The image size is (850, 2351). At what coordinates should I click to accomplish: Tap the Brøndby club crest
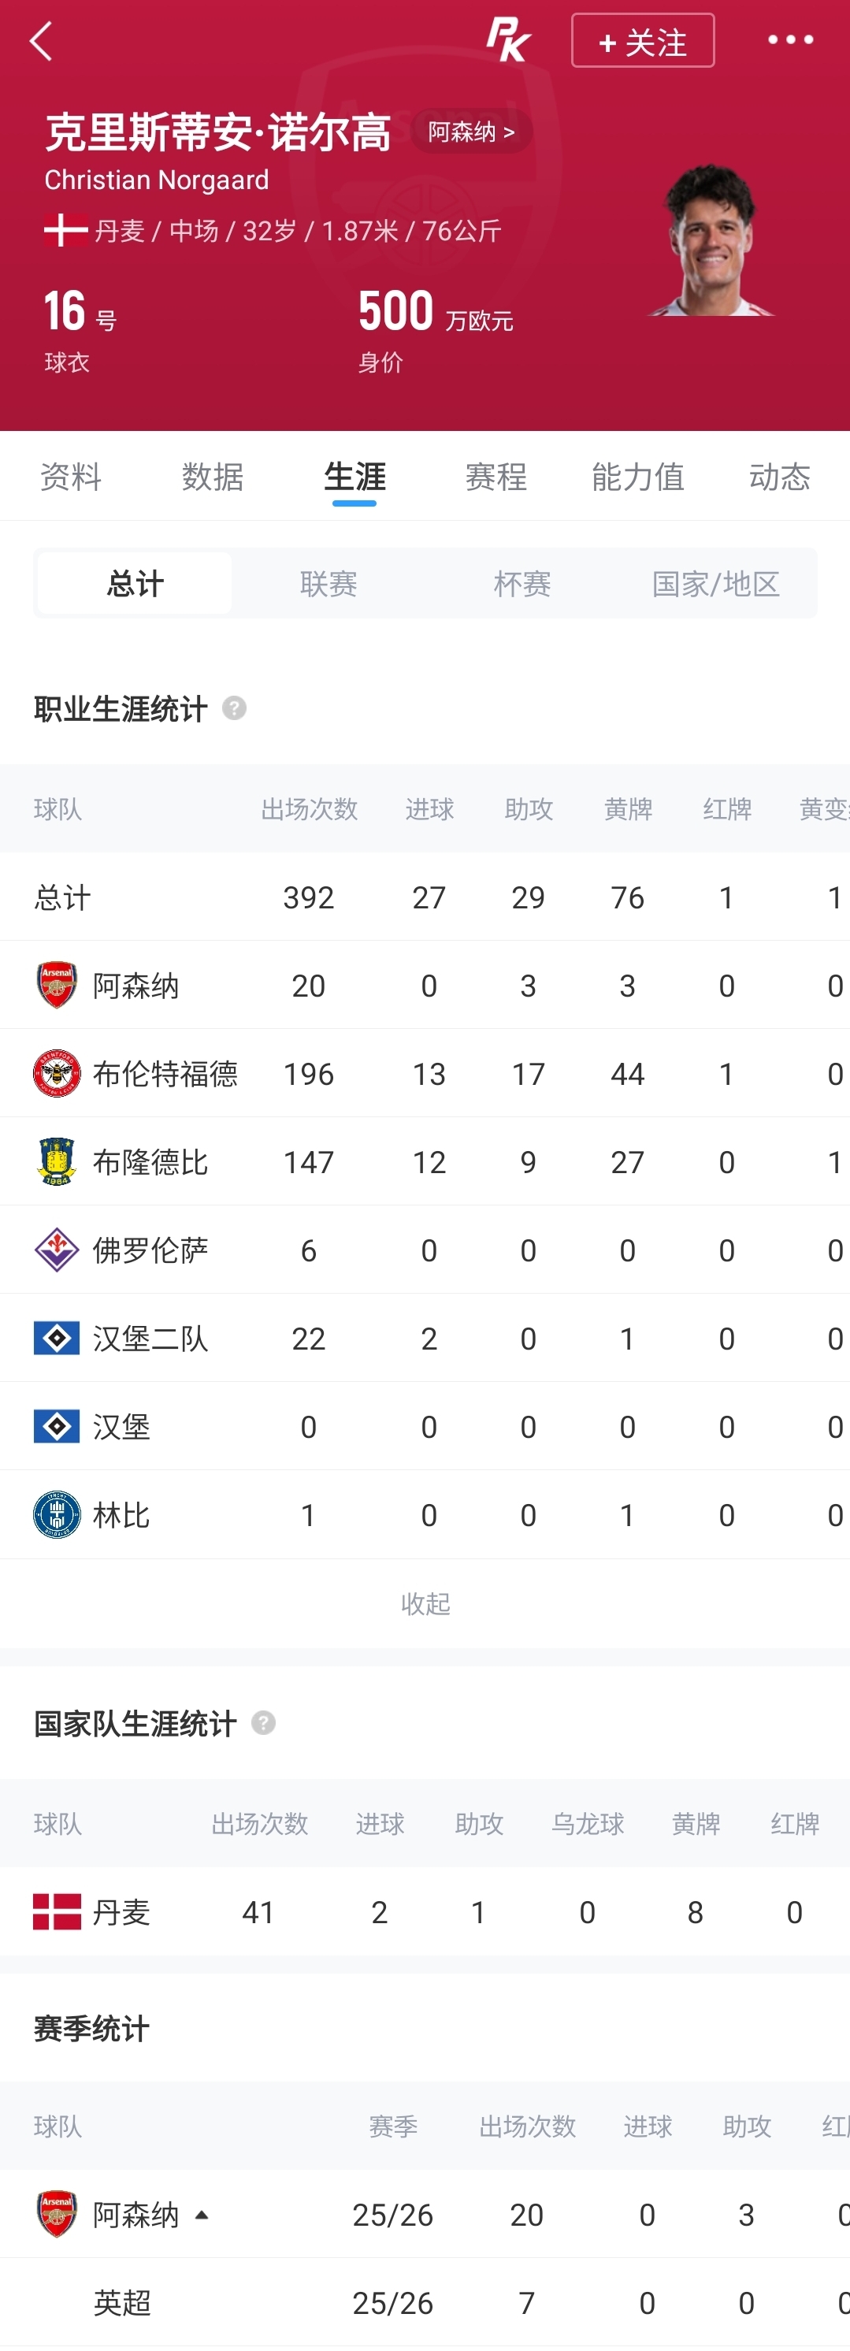coord(57,1161)
